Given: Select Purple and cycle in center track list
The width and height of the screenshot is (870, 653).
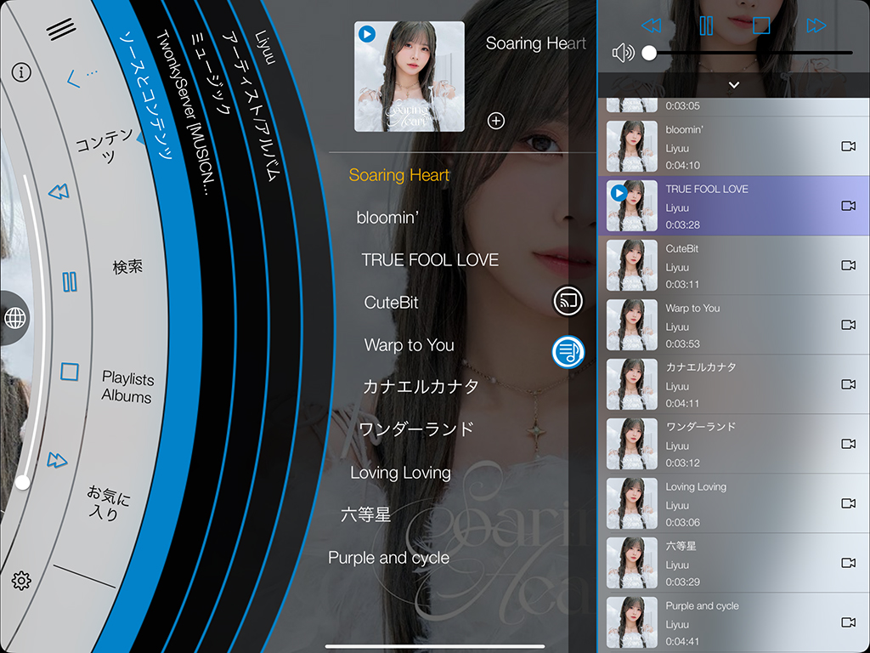Looking at the screenshot, I should (389, 558).
